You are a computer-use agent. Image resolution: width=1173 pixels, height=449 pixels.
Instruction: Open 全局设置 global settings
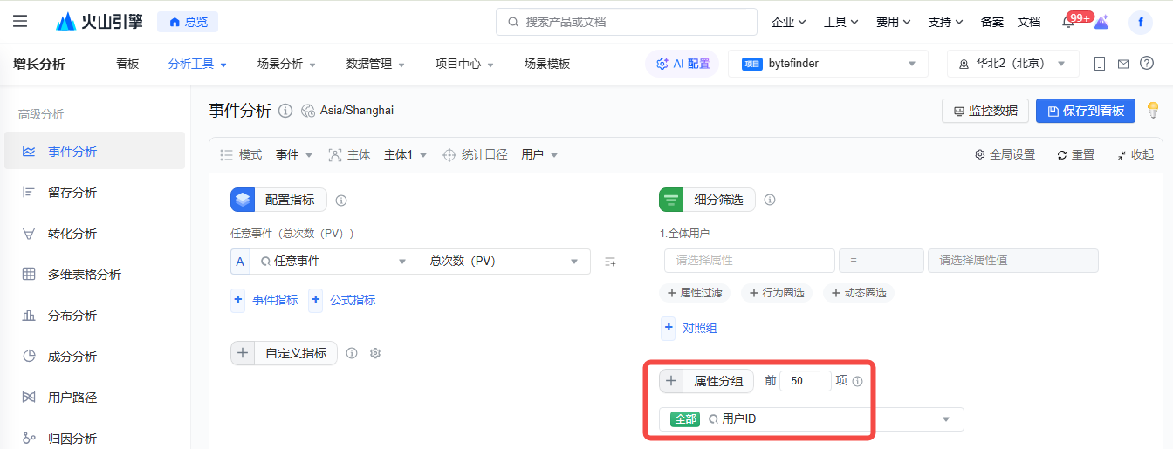(1005, 154)
